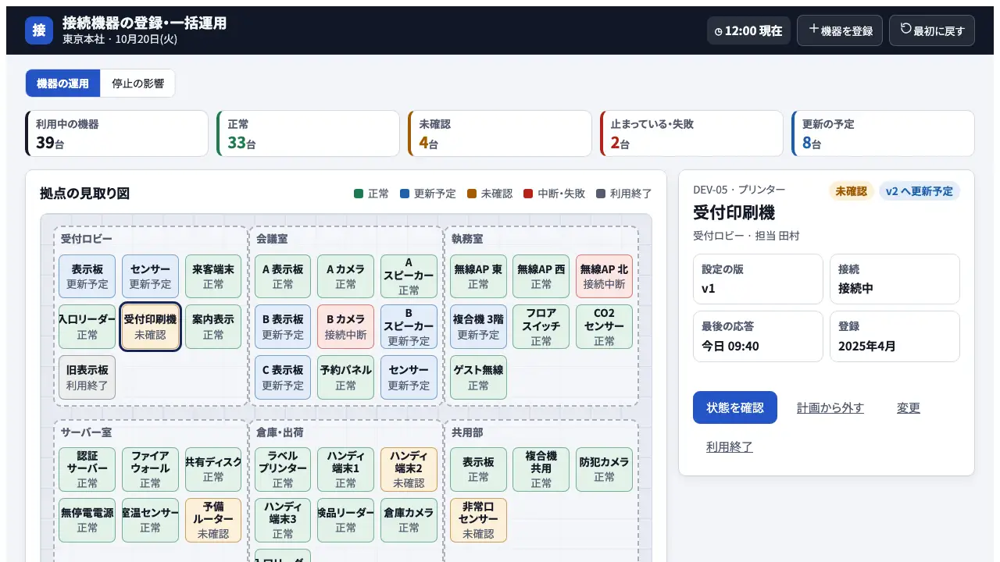Image resolution: width=1000 pixels, height=562 pixels.
Task: Select the C 表示板 device tile
Action: pyautogui.click(x=283, y=378)
